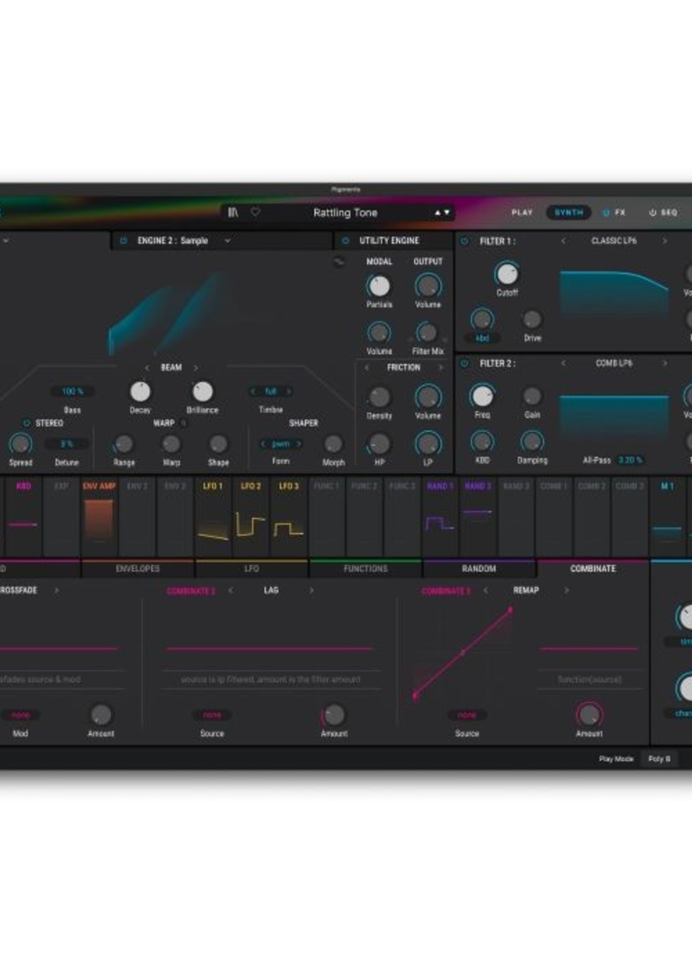The height and width of the screenshot is (969, 692).
Task: Click the All-Pass 3.20 % value field
Action: click(x=630, y=460)
